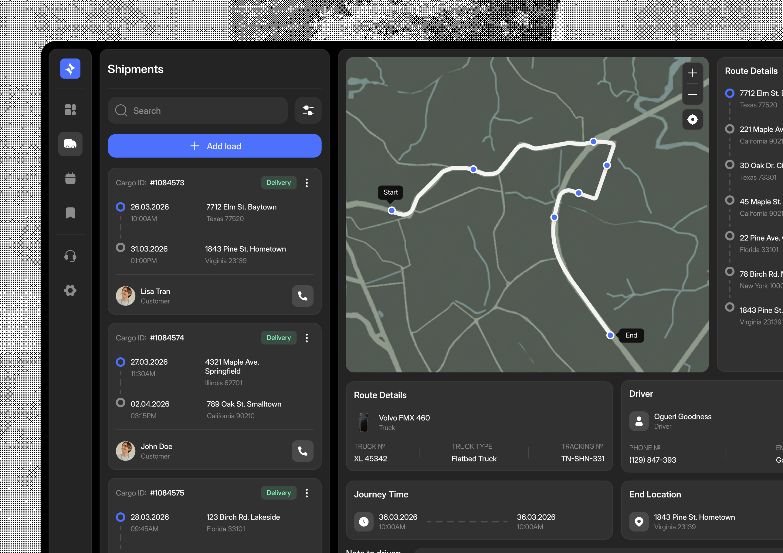Image resolution: width=783 pixels, height=553 pixels.
Task: Recenter map with the locate button
Action: [692, 119]
